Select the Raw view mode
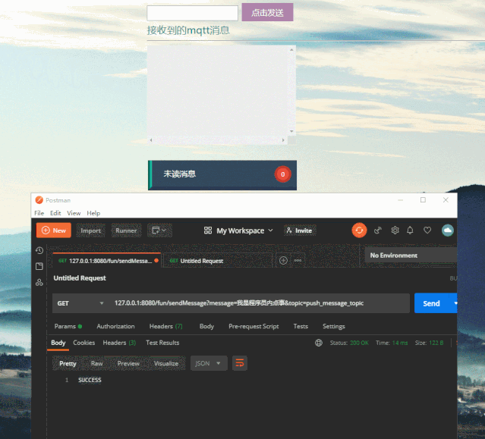Image resolution: width=485 pixels, height=439 pixels. click(97, 363)
